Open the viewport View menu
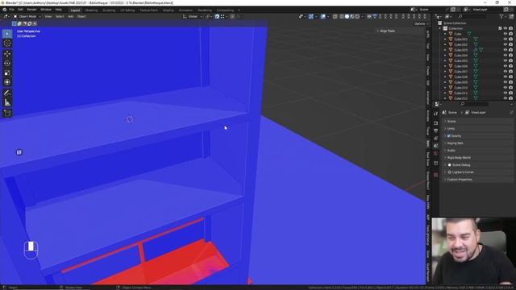 (x=48, y=16)
